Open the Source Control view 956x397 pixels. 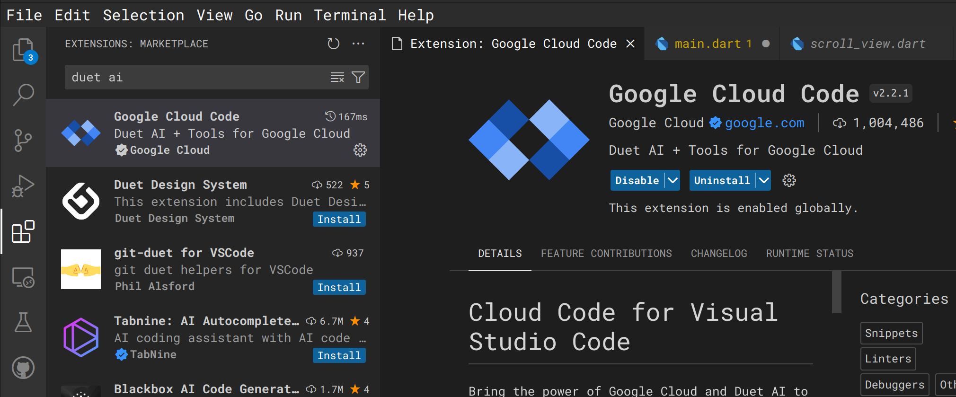tap(23, 141)
